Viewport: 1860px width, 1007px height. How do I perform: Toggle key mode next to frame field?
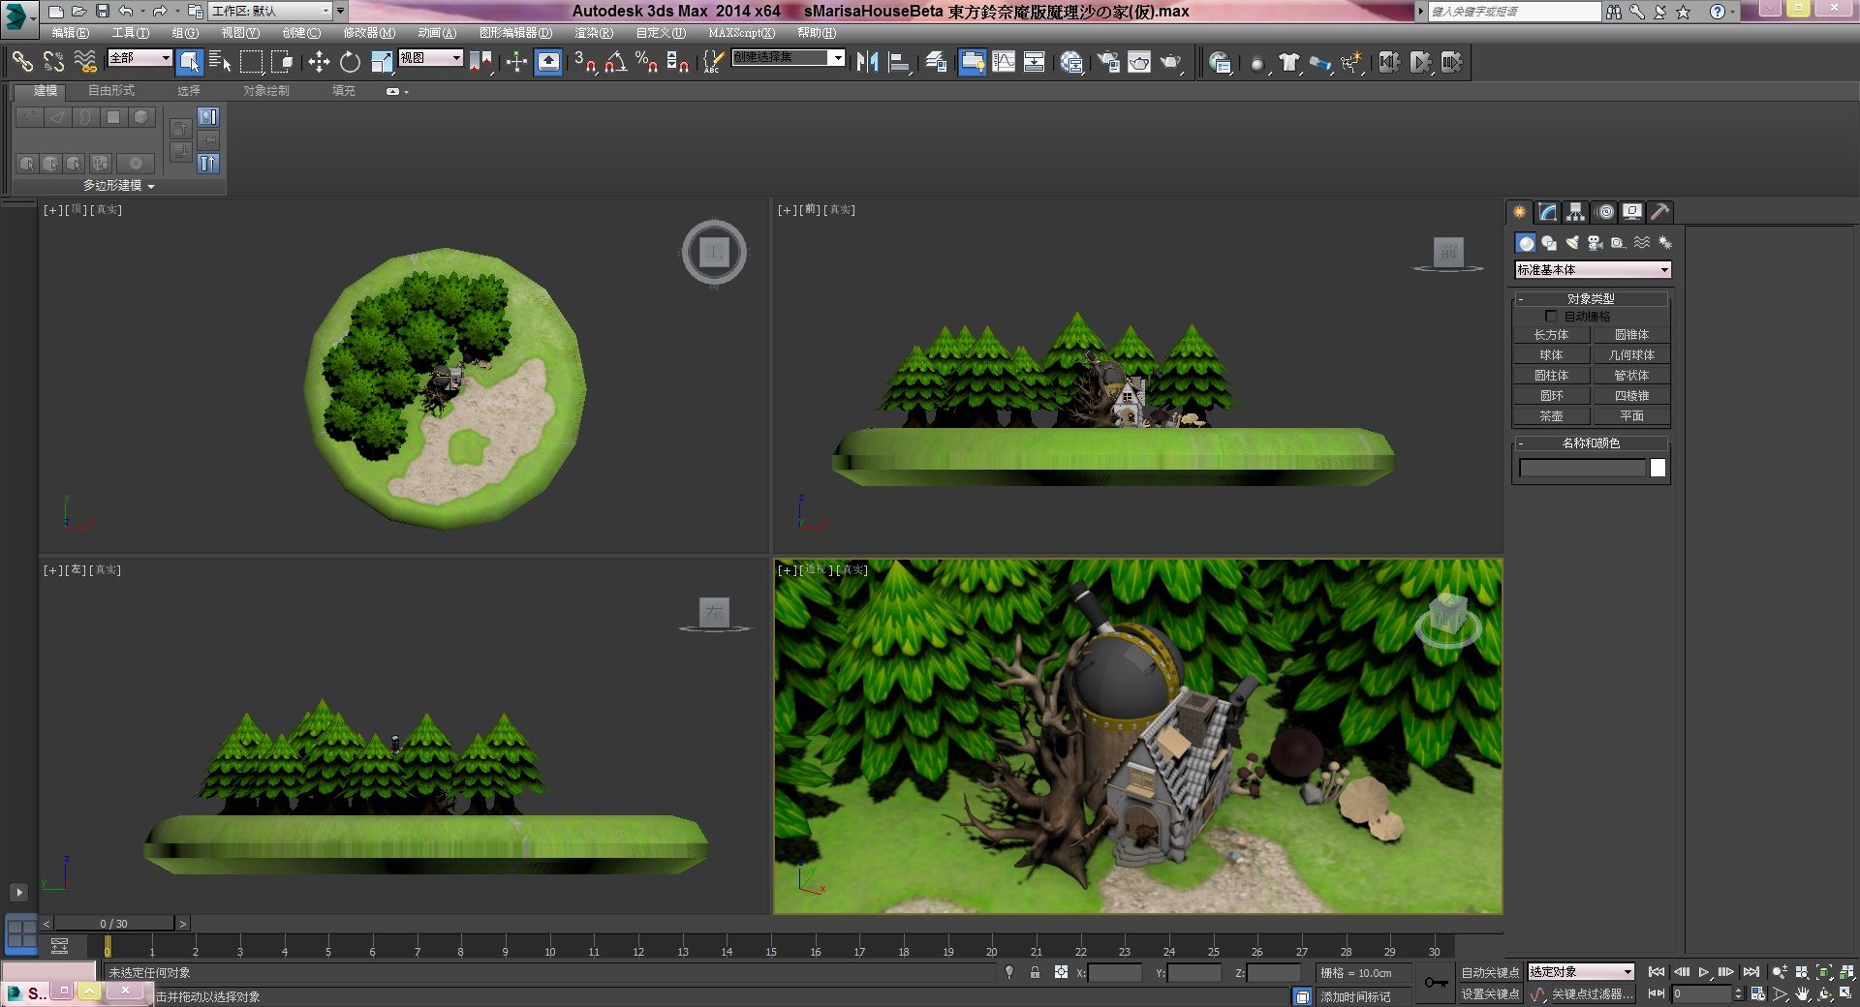click(1657, 994)
